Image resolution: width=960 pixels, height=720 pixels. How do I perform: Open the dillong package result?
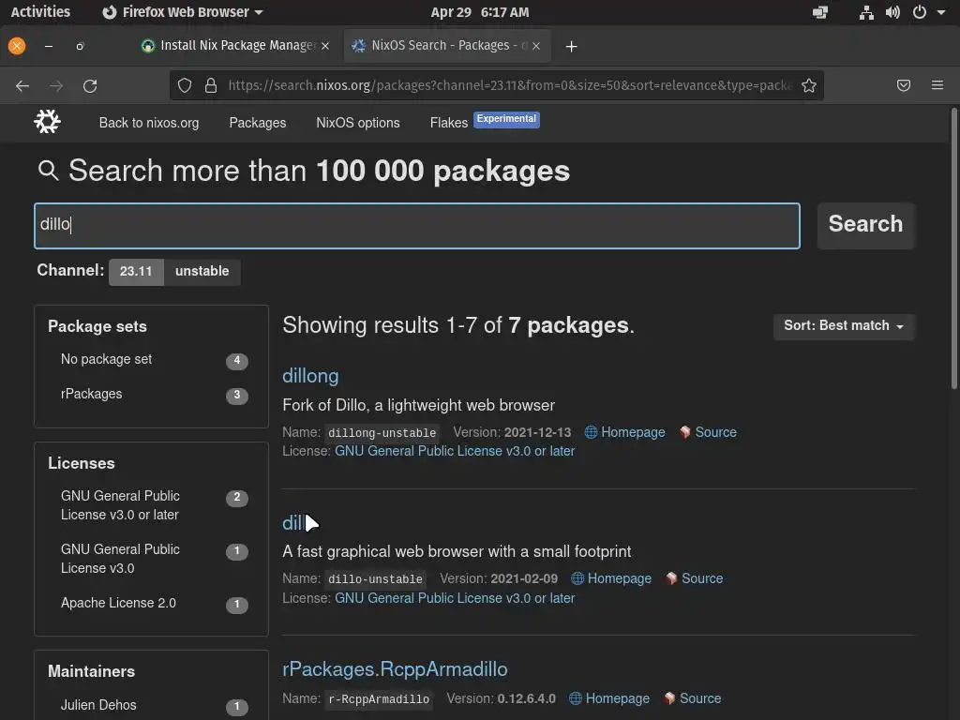[310, 376]
